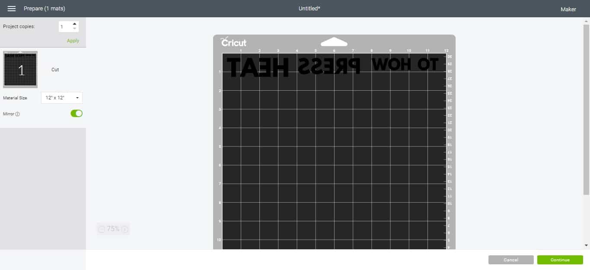Image resolution: width=590 pixels, height=270 pixels.
Task: Click the Project copies number field
Action: 64,27
